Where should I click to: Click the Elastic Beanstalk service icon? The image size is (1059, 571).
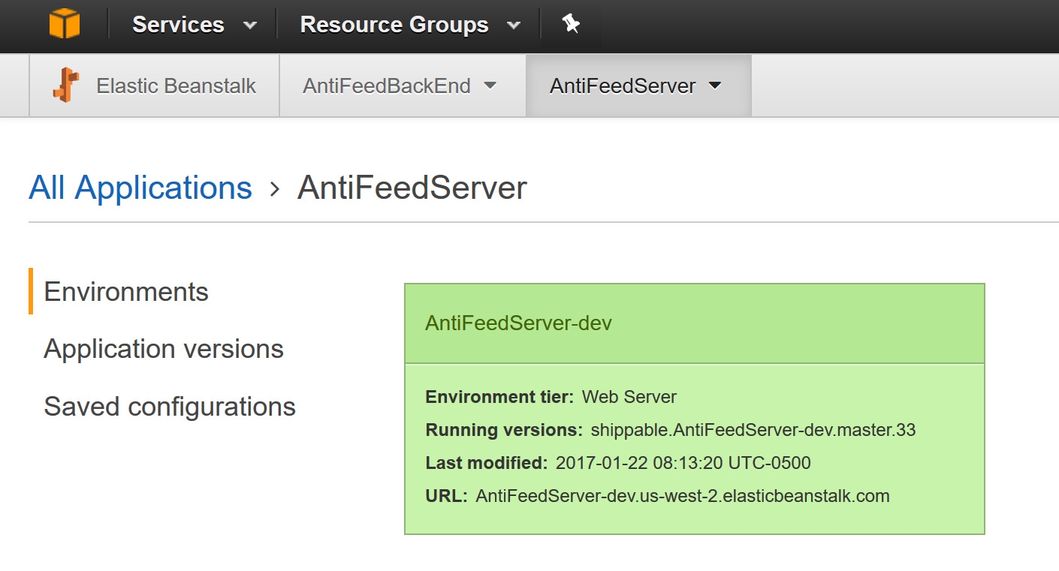pyautogui.click(x=66, y=86)
